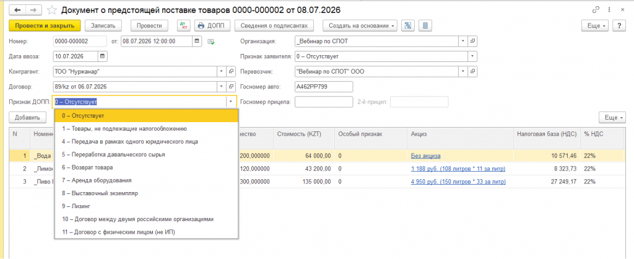The height and width of the screenshot is (259, 634).
Task: Click the % НДС column header
Action: [x=603, y=137]
